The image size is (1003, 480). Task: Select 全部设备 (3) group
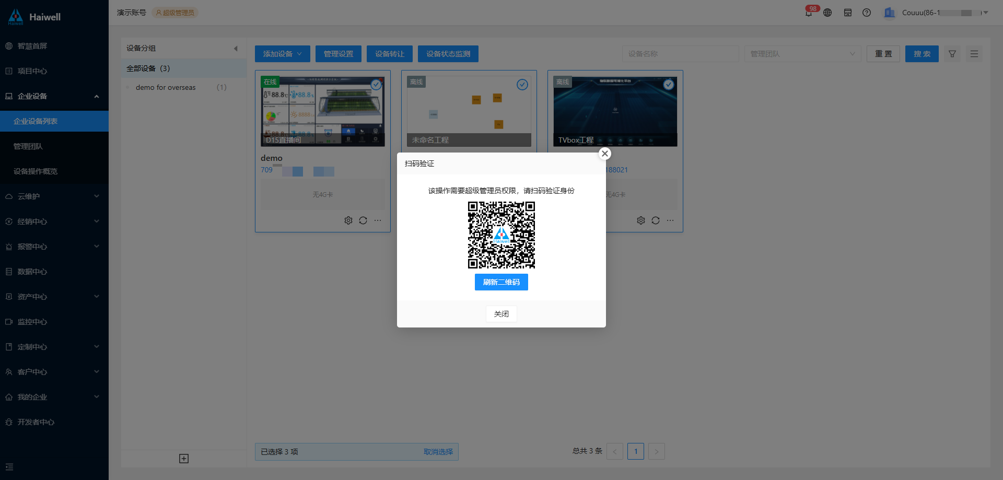184,68
